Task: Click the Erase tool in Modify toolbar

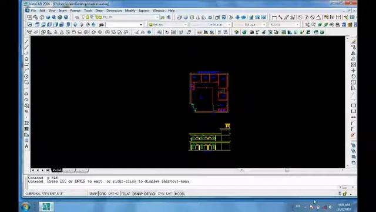Action: click(354, 41)
